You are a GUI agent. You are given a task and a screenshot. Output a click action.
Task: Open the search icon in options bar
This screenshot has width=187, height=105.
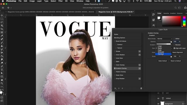[x=175, y=8]
